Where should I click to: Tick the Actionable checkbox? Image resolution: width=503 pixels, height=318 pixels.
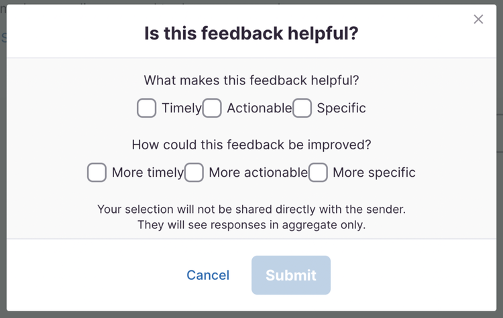[x=212, y=108]
